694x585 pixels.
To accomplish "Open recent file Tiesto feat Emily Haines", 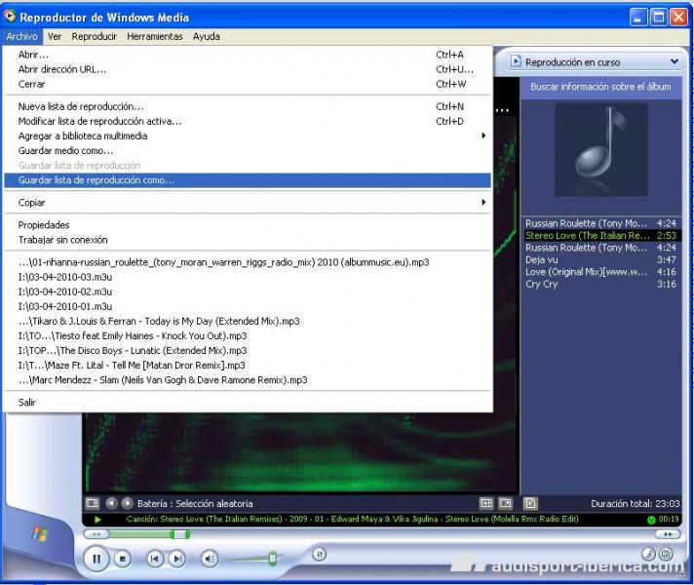I will (248, 335).
